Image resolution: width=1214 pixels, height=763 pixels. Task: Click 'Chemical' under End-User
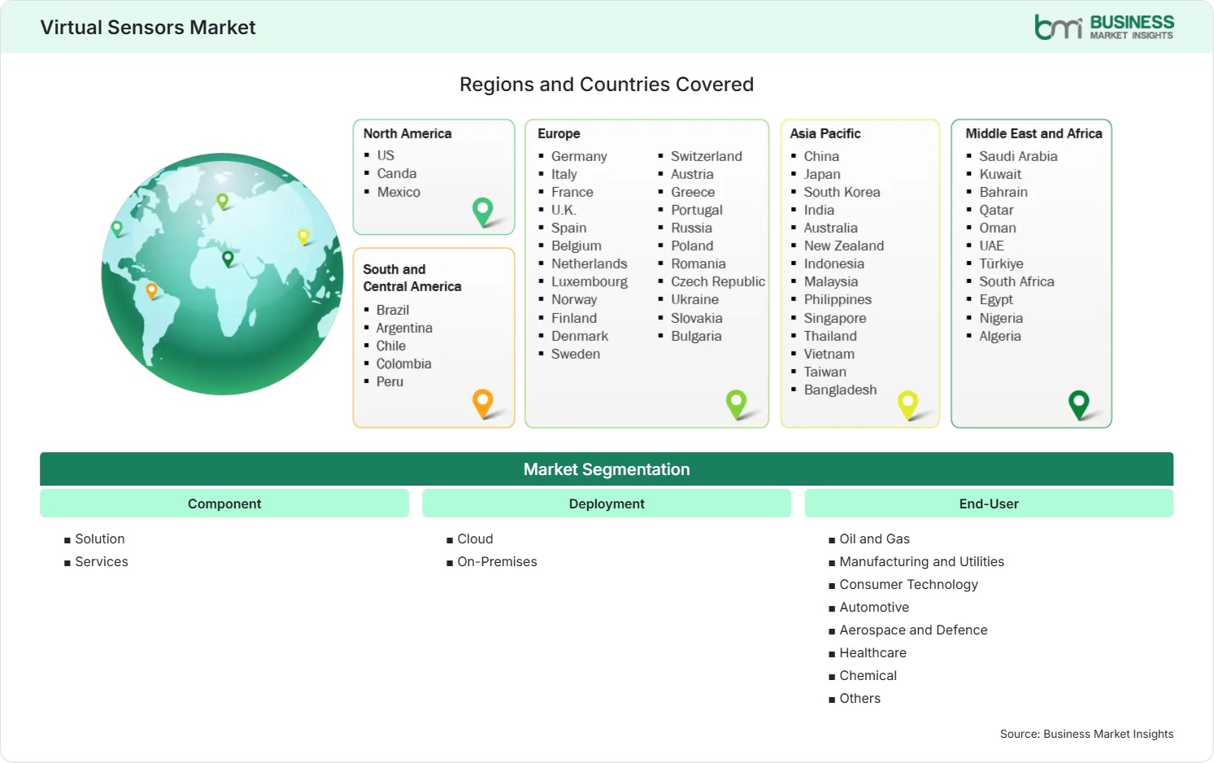click(868, 675)
